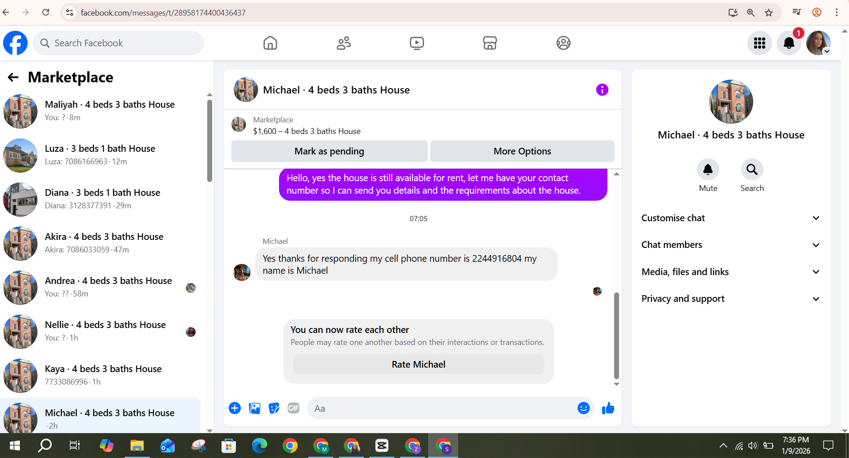Open the emoji picker smiley
The height and width of the screenshot is (458, 849).
tap(583, 408)
